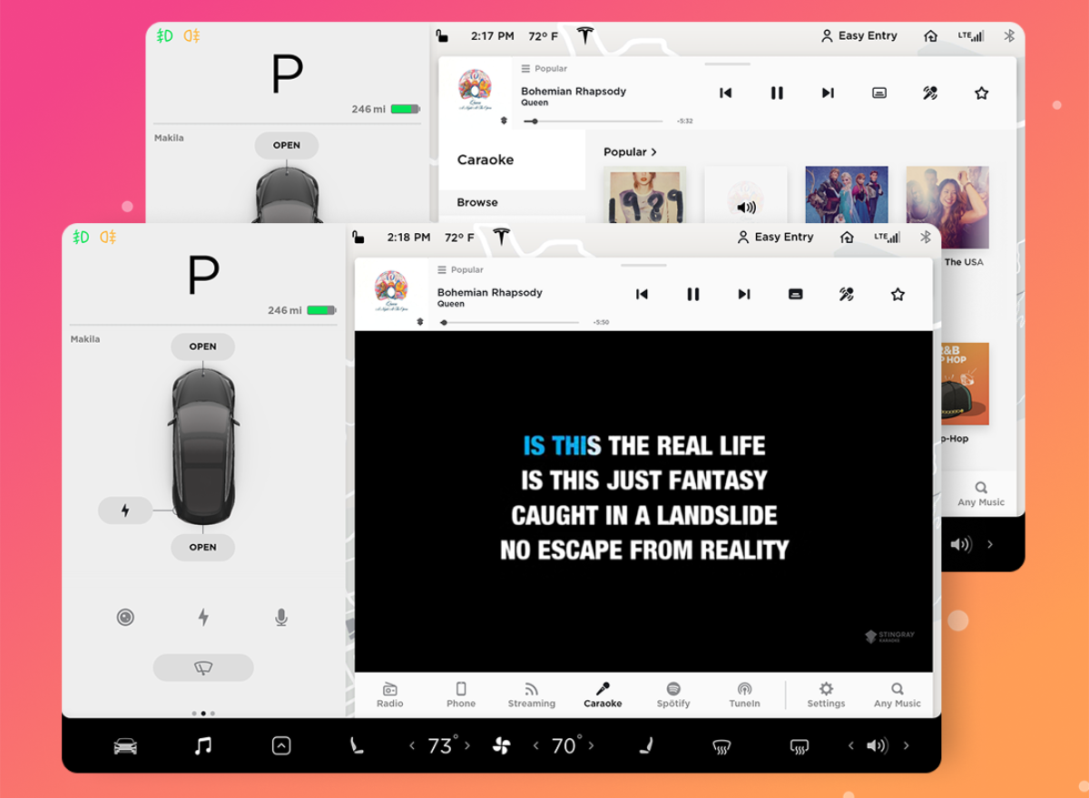Skip to next track in front player
Screen dimensions: 1089x798
(x=744, y=294)
